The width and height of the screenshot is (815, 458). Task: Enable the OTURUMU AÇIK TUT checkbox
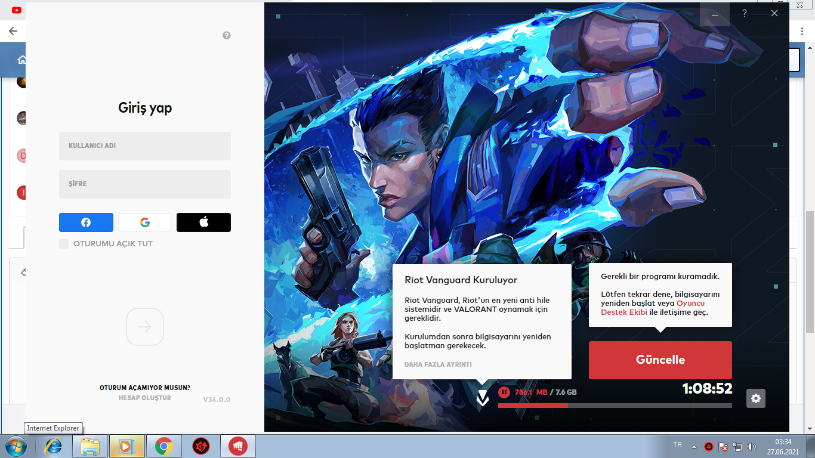[x=64, y=244]
